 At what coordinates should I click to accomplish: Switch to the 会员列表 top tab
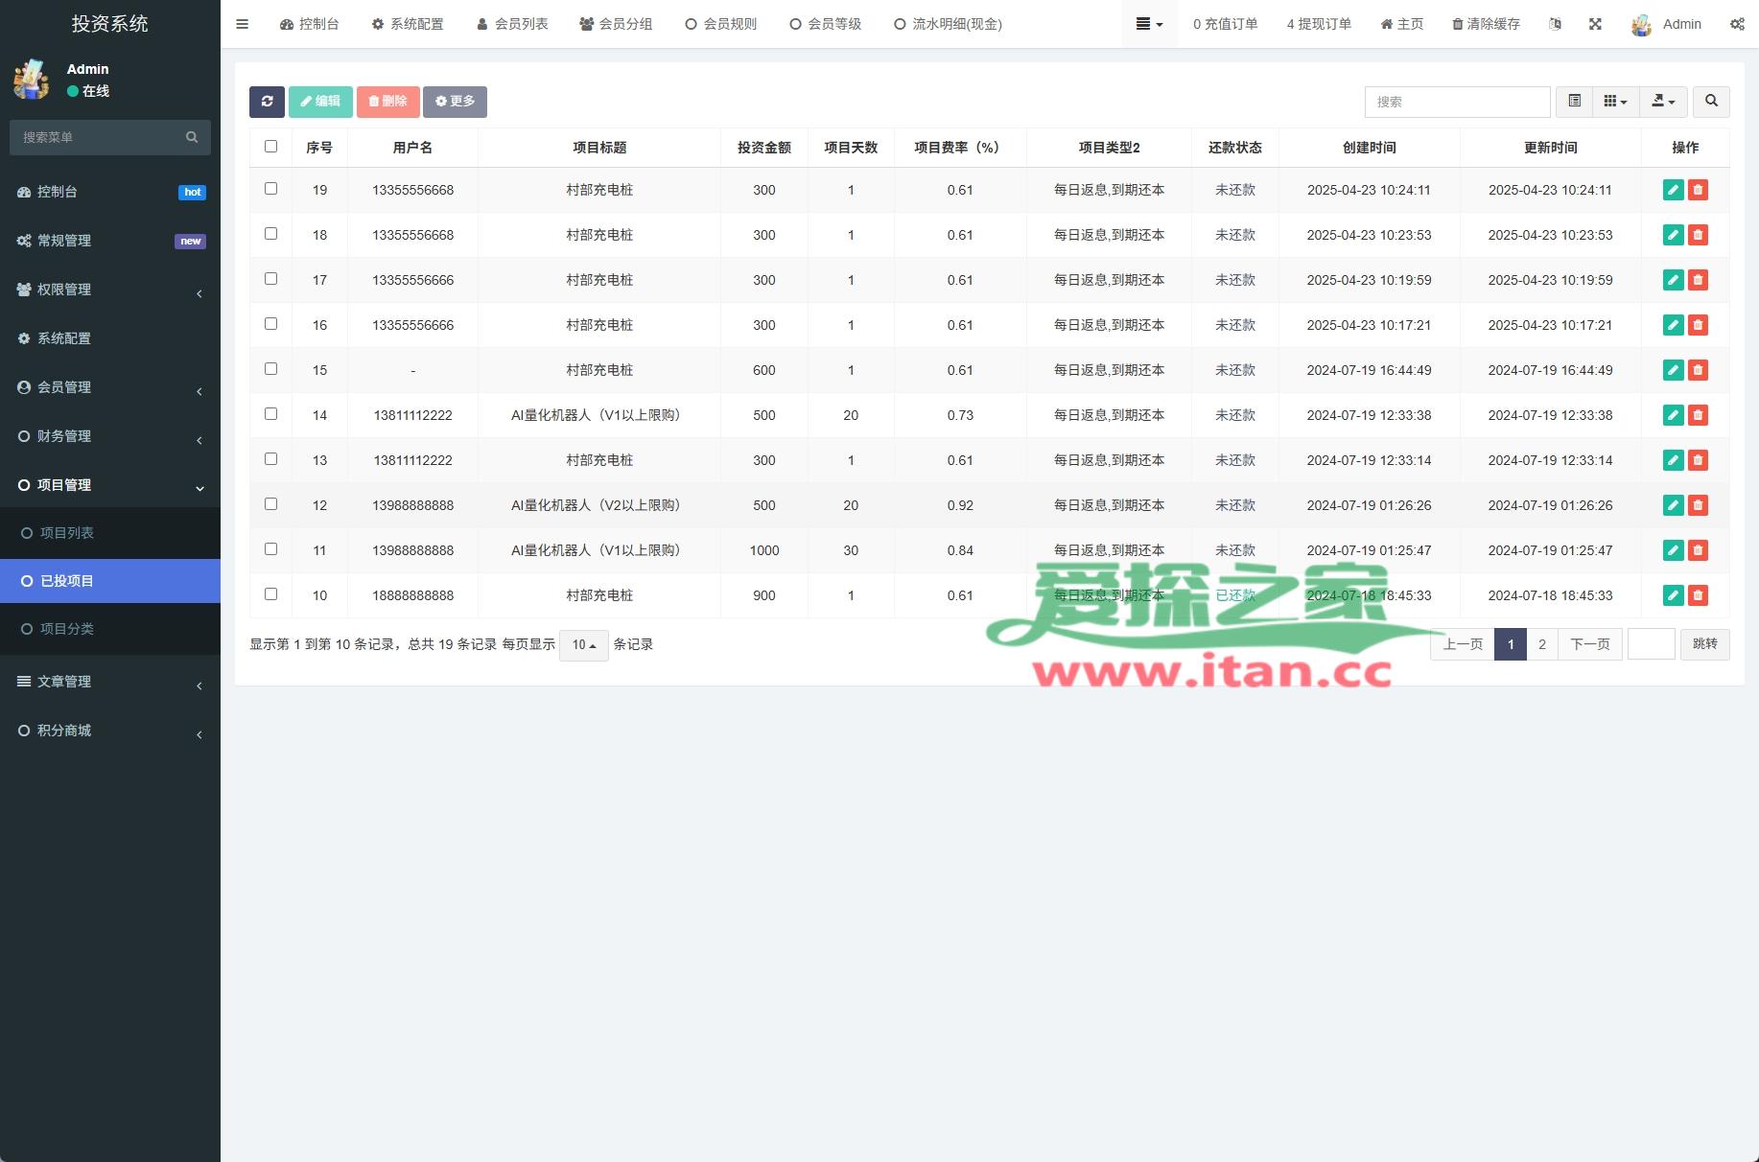pyautogui.click(x=512, y=24)
